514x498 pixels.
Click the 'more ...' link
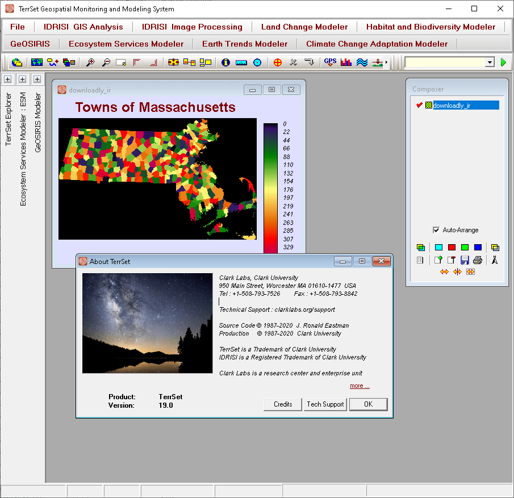click(x=360, y=386)
